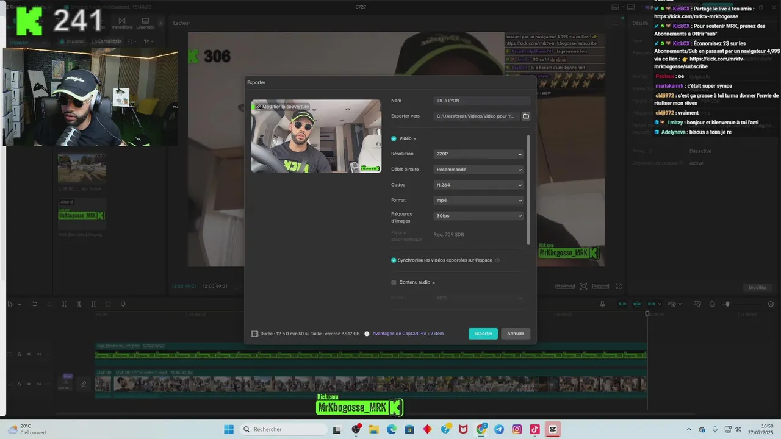Screen dimensions: 781x439
Task: Open the Débit binaire Recommandé dropdown
Action: point(479,170)
